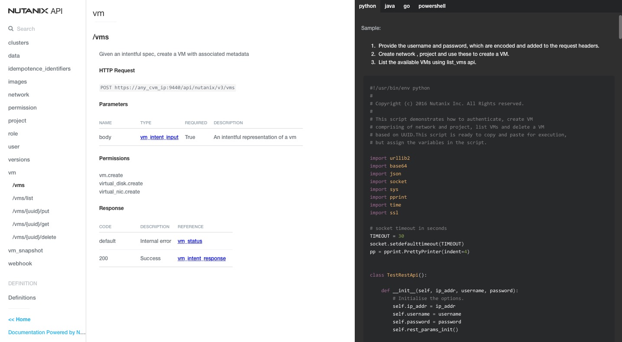Select the powershell code tab
This screenshot has height=342, width=622.
[x=432, y=6]
